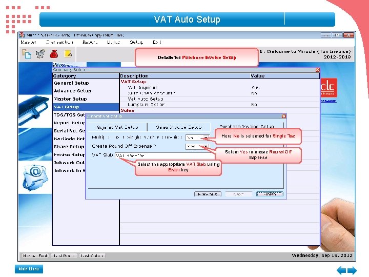Screen dimensions: 369x277
Task: Click the Normal Font status bar button
Action: click(x=35, y=256)
